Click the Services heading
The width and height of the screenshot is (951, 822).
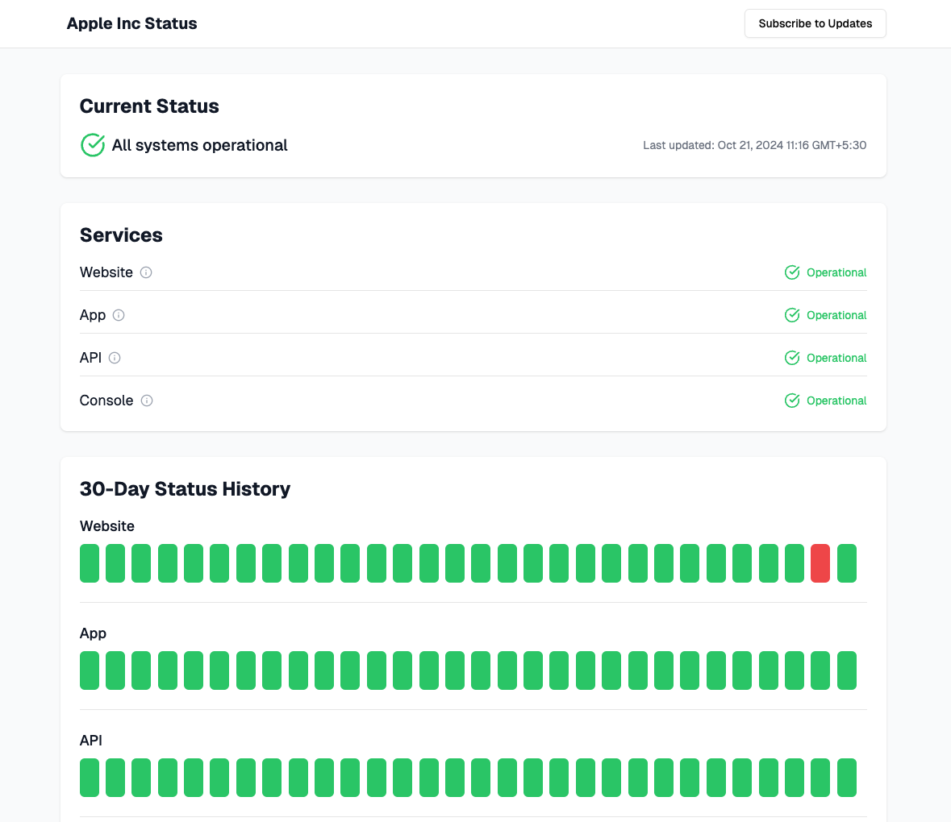coord(121,235)
